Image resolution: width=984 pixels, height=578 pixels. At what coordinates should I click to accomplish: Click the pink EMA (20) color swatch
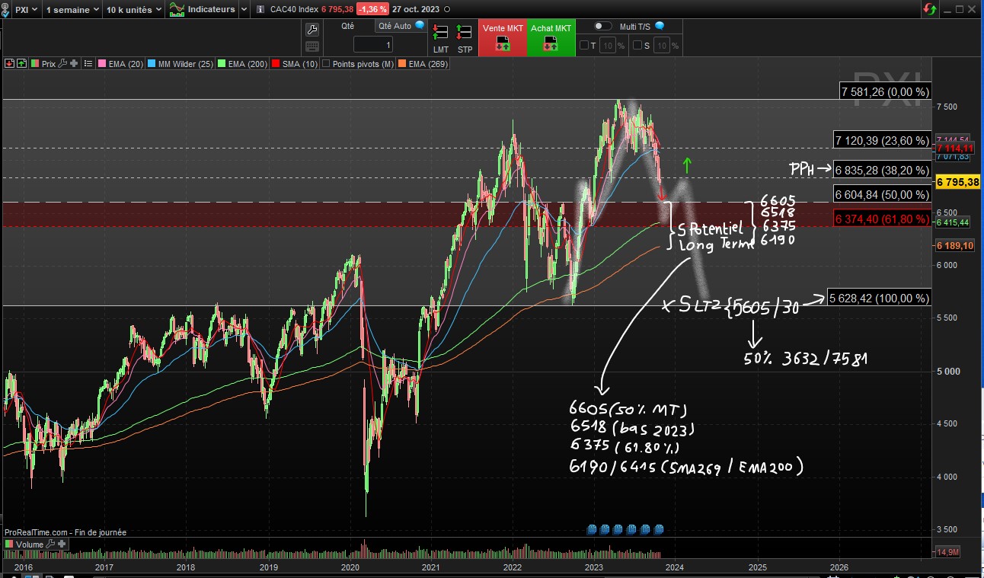tap(102, 65)
